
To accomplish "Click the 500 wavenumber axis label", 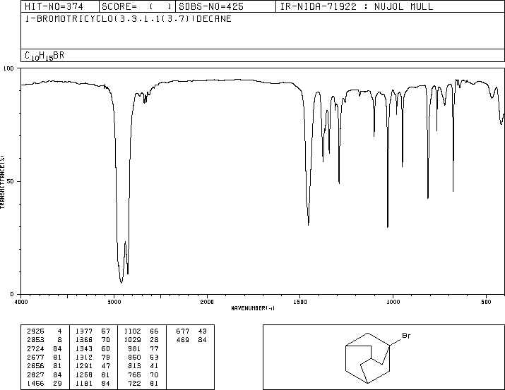I will click(x=487, y=302).
